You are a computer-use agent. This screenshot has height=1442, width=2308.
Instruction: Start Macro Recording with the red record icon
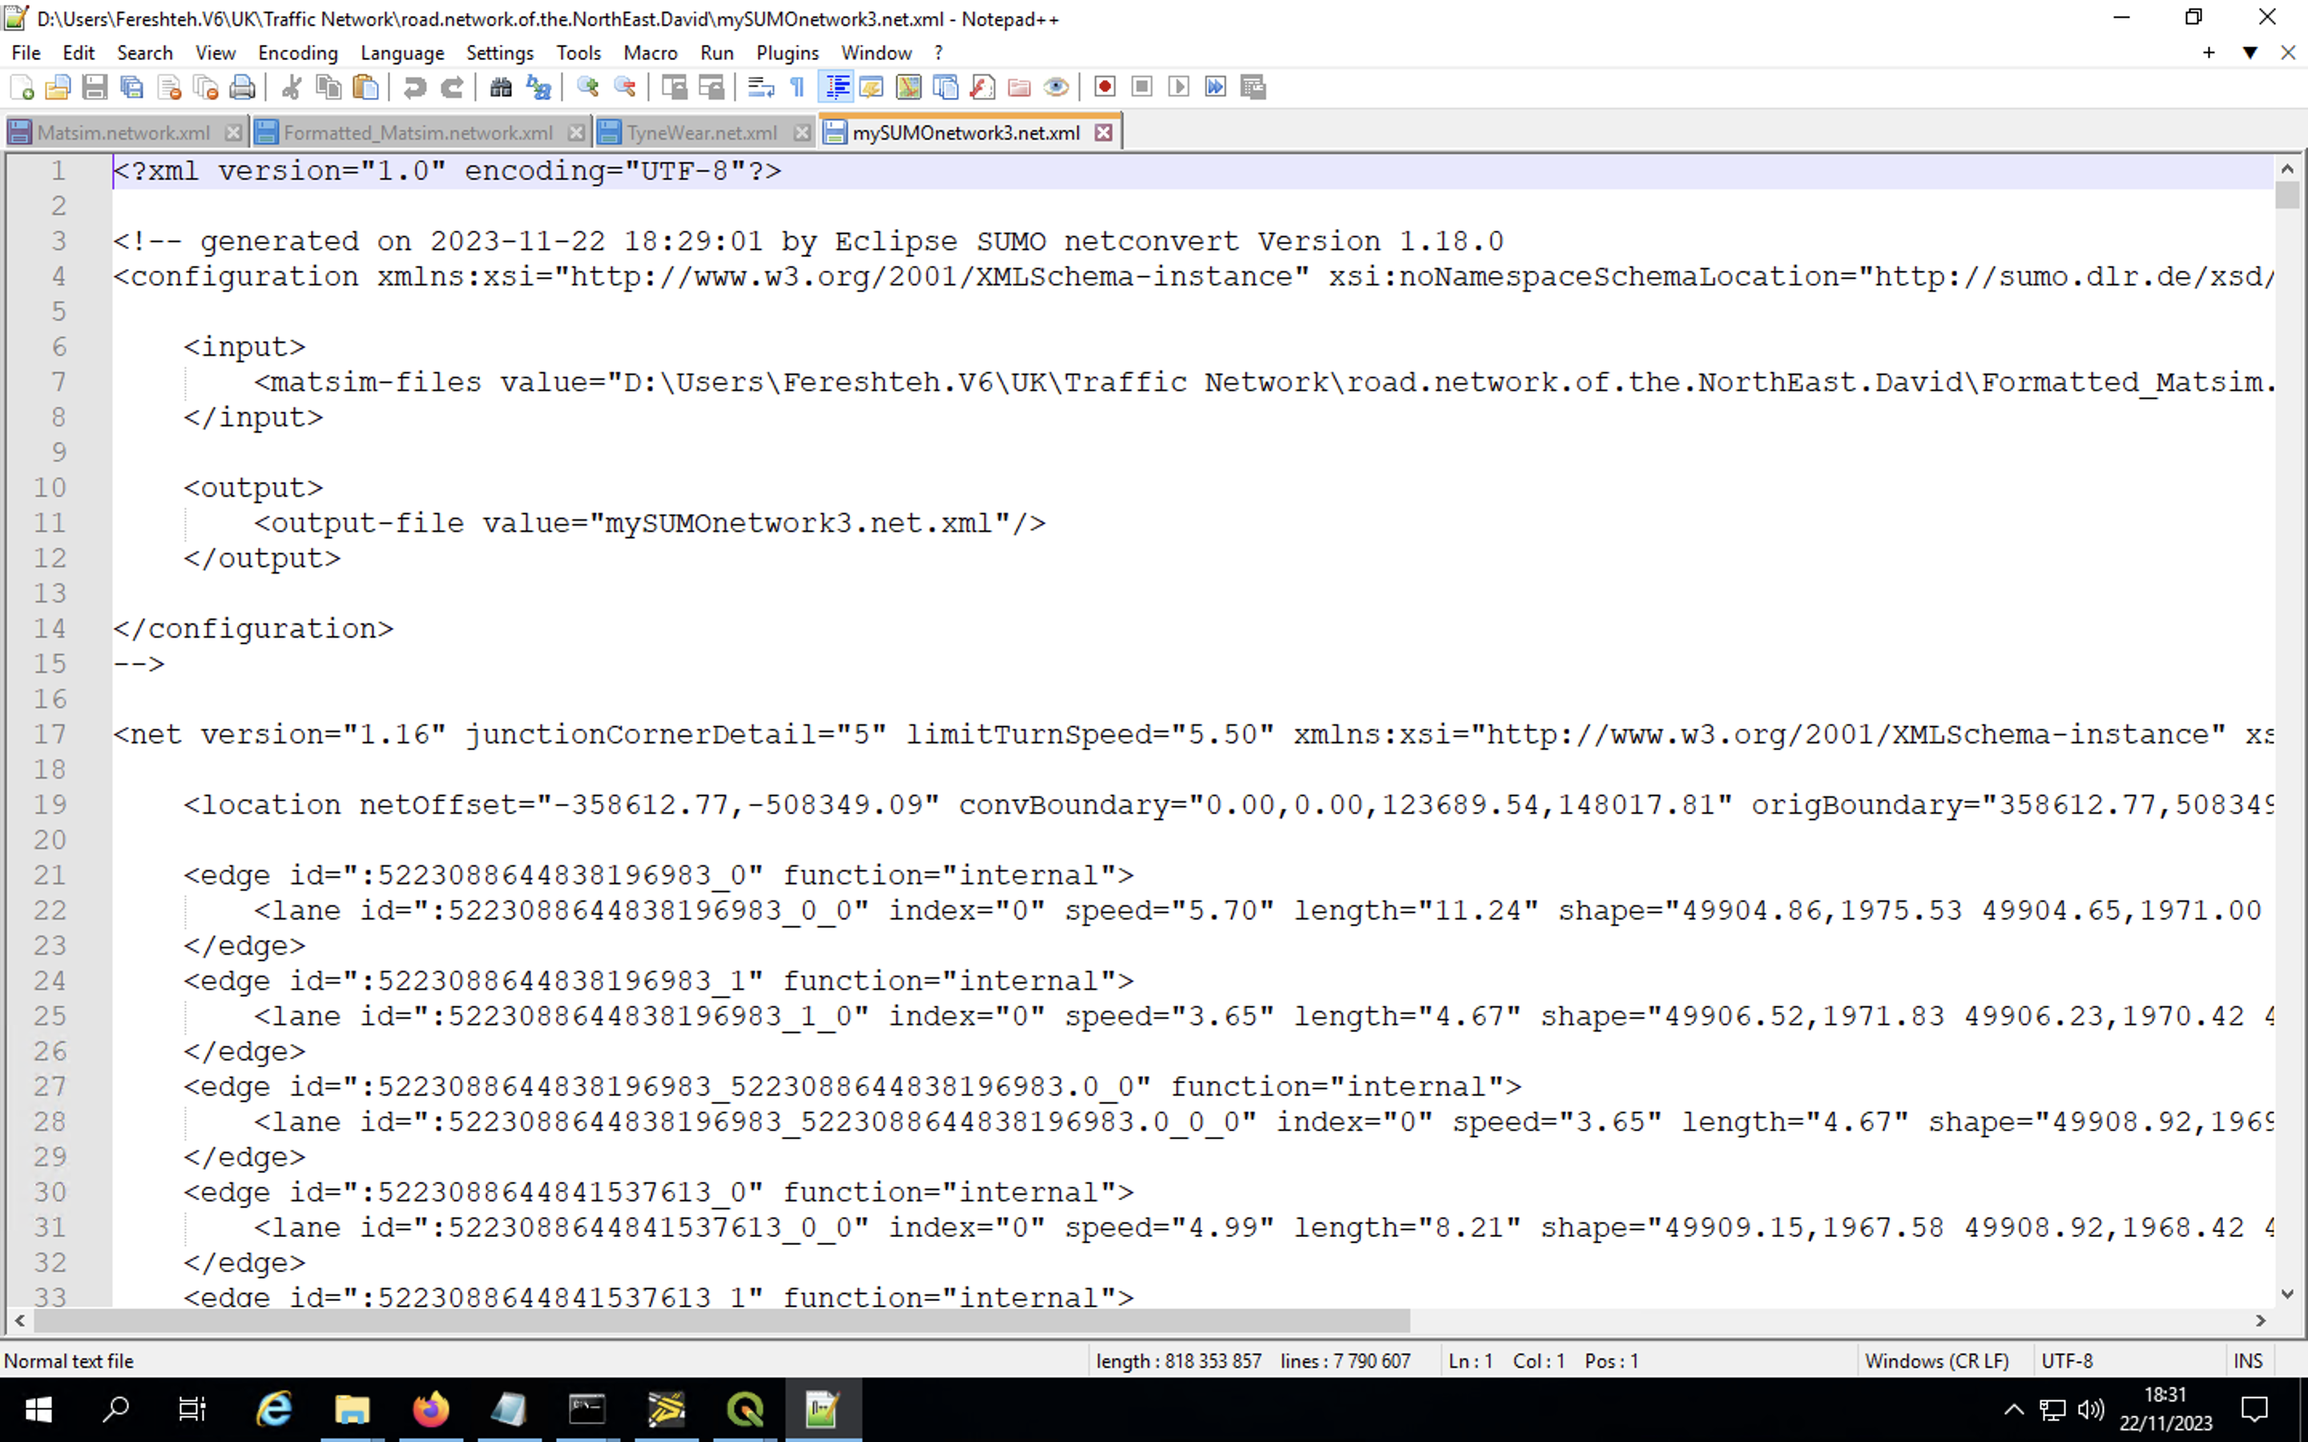click(x=1104, y=87)
